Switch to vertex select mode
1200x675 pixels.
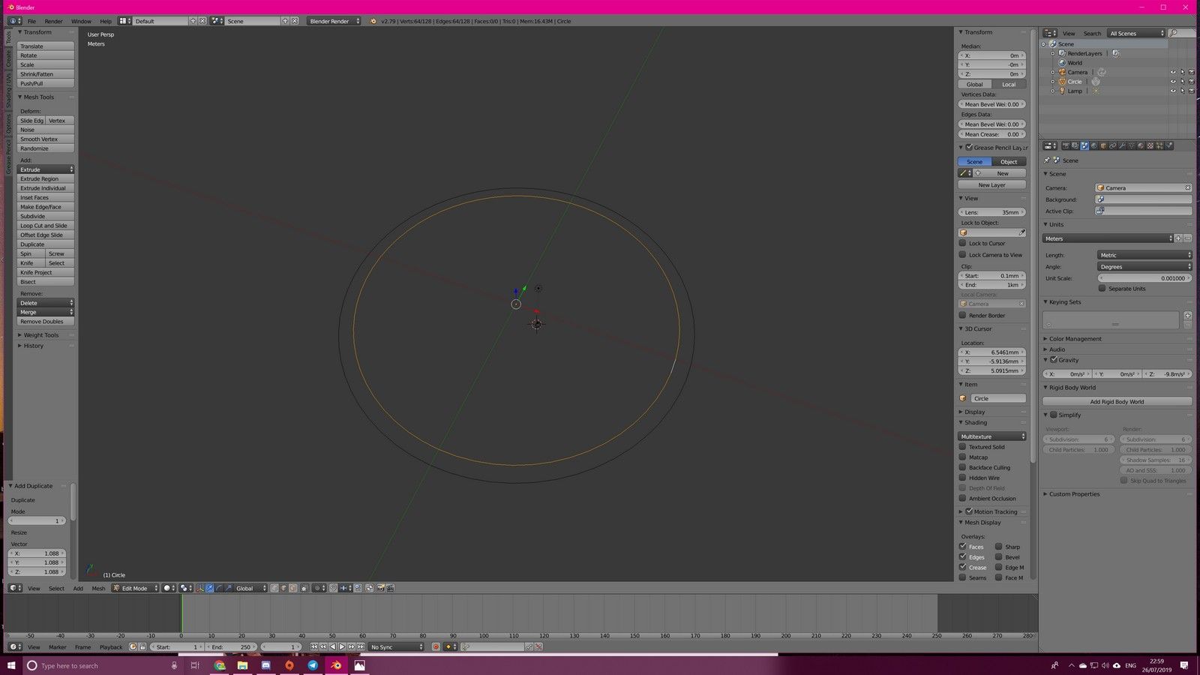click(x=274, y=588)
